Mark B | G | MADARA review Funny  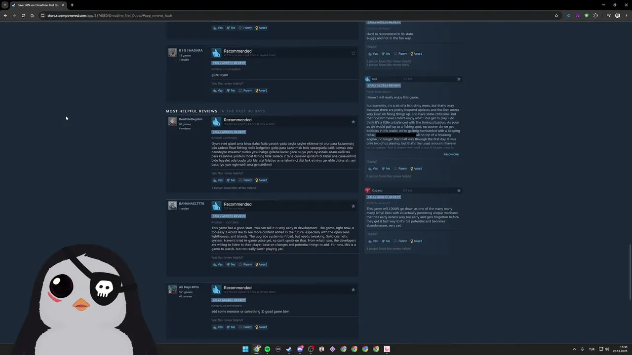point(245,90)
